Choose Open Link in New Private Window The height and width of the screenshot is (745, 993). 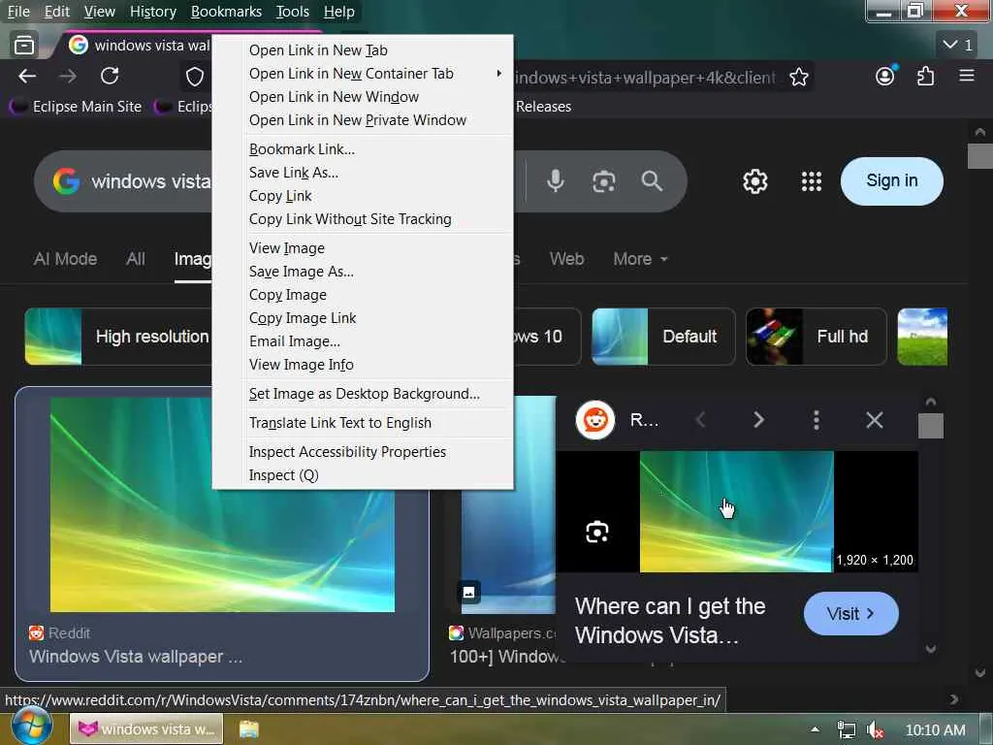[x=363, y=120]
